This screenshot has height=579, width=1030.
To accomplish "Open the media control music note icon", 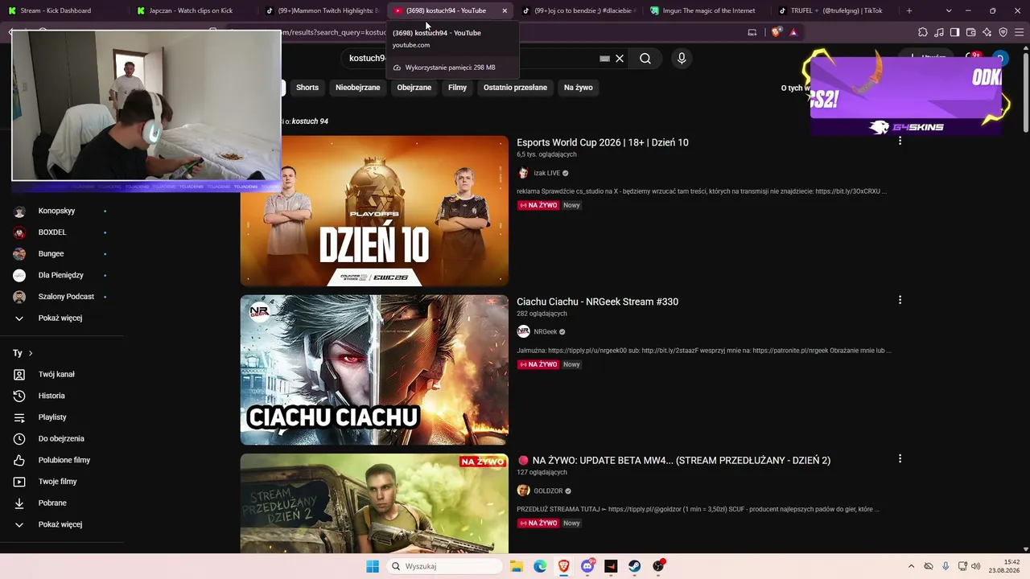I will (x=939, y=32).
